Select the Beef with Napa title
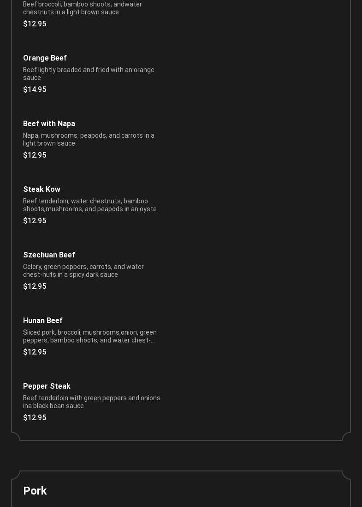The height and width of the screenshot is (507, 362). 49,123
